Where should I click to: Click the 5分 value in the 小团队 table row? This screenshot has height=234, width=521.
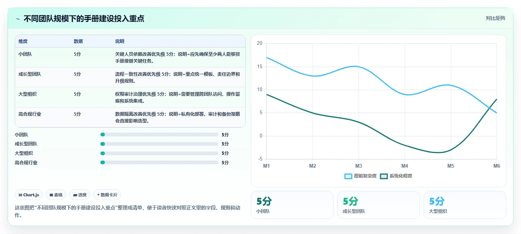click(x=77, y=54)
